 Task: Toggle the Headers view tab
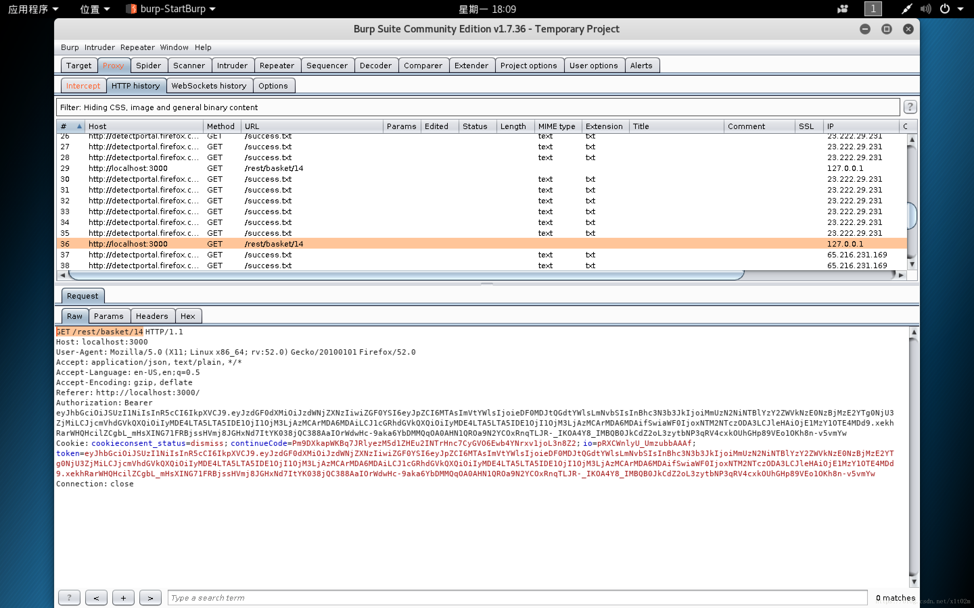[150, 316]
